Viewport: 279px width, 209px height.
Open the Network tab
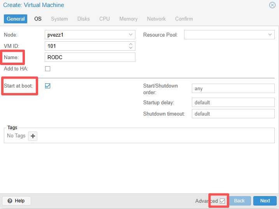[156, 19]
